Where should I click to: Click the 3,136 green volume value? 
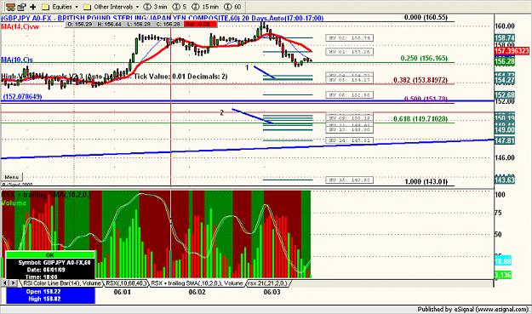503,275
